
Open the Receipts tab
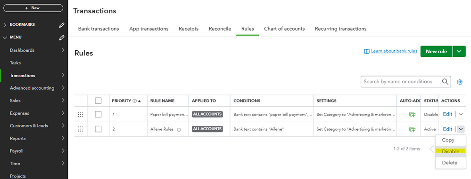tap(188, 29)
